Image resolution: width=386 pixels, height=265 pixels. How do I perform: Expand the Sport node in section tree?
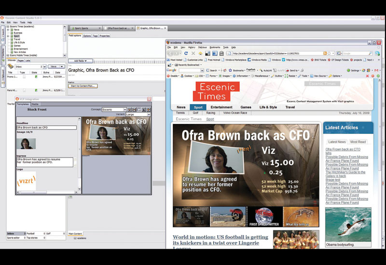pyautogui.click(x=8, y=36)
